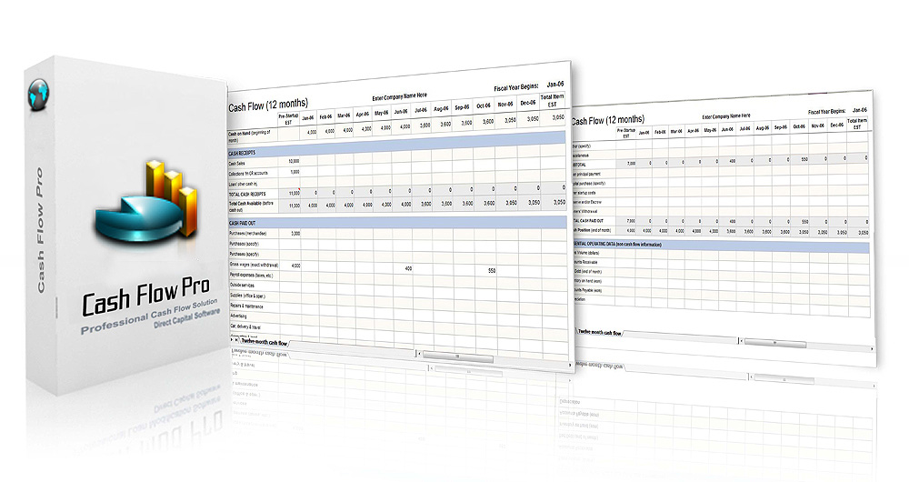The image size is (909, 482).
Task: Click the Purchases (merchandise) row label
Action: click(247, 233)
